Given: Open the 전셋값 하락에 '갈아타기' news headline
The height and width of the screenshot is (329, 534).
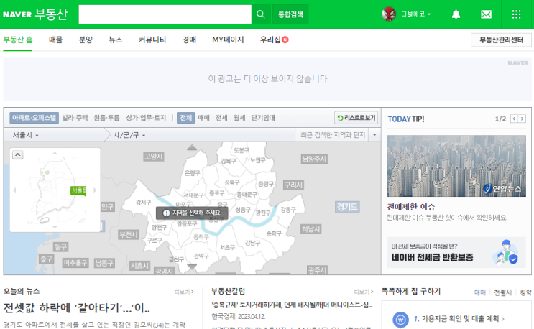Looking at the screenshot, I should (x=77, y=308).
